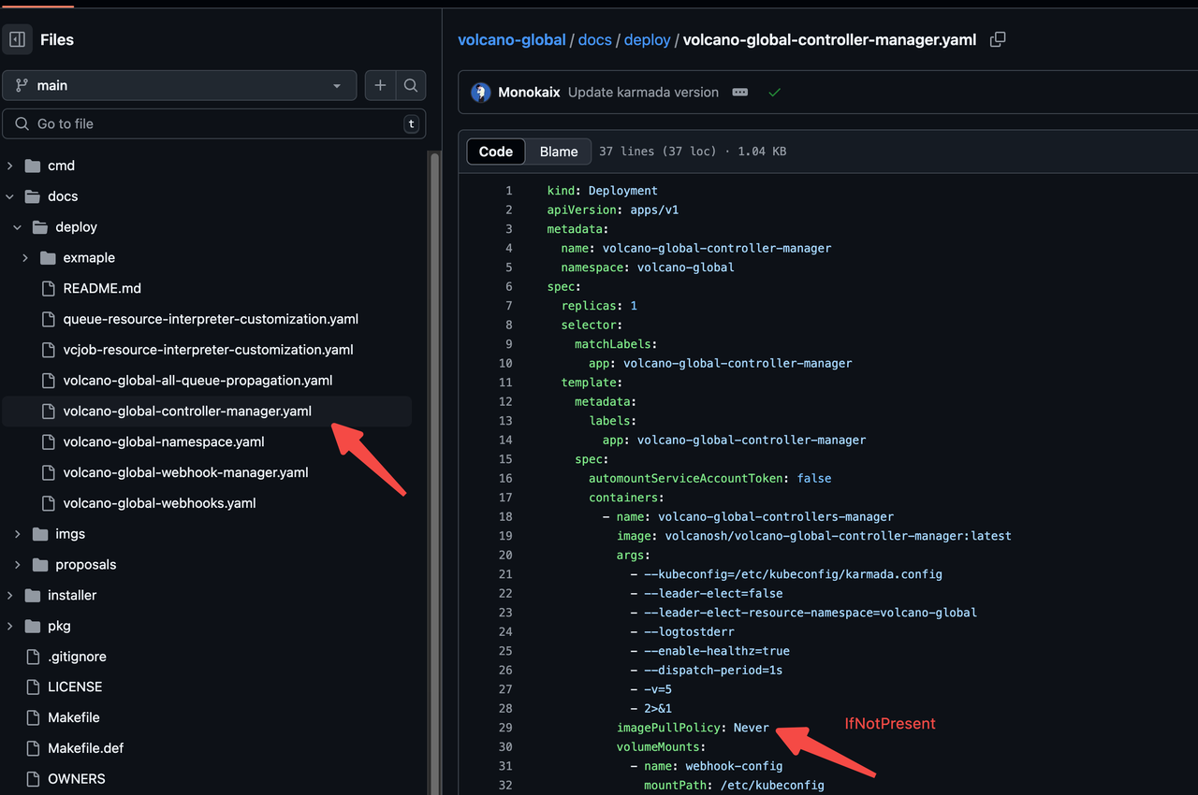Click file icon beside volcano-global-namespace.yaml
The width and height of the screenshot is (1198, 795).
48,441
